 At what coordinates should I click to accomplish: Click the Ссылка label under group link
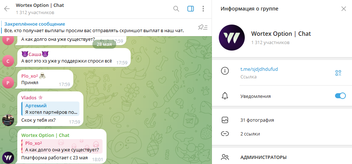click(248, 77)
